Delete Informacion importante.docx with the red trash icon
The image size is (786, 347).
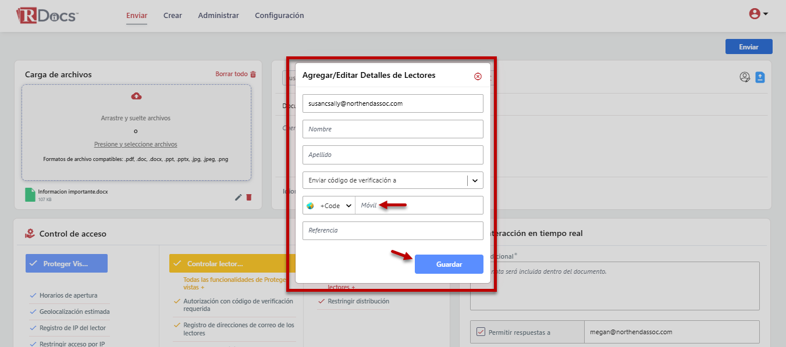249,197
